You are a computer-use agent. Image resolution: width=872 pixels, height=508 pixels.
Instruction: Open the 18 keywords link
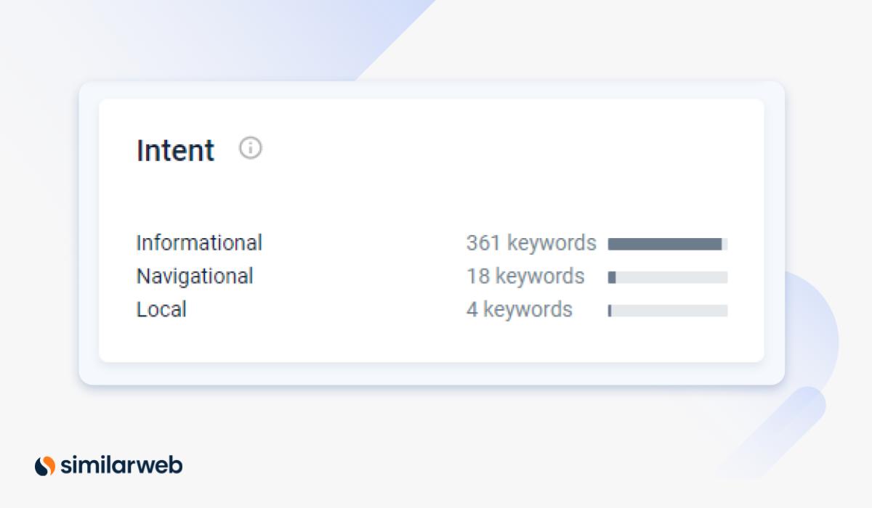coord(525,276)
